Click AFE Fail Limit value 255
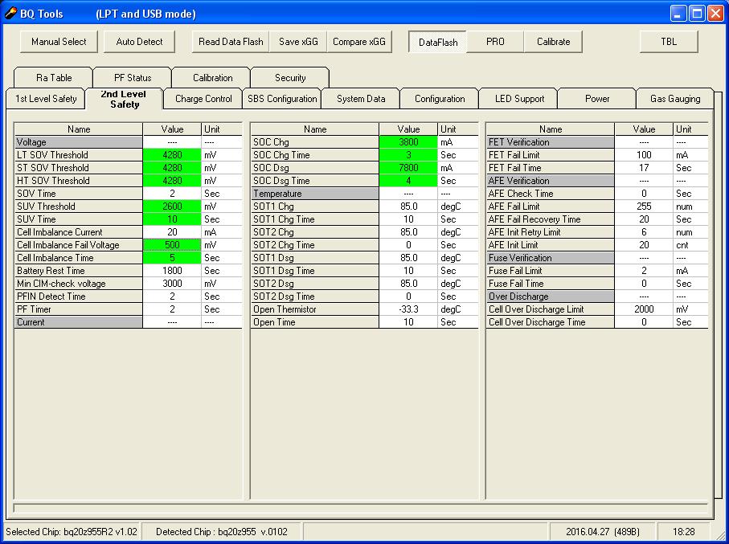 644,207
